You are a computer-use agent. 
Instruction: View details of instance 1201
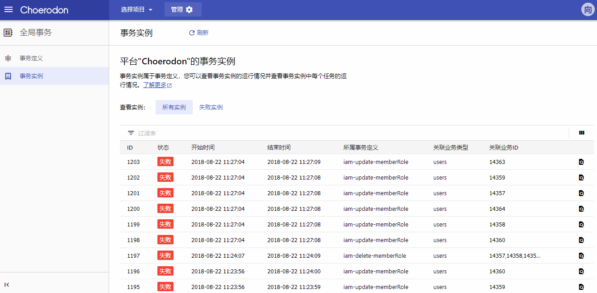[x=581, y=193]
